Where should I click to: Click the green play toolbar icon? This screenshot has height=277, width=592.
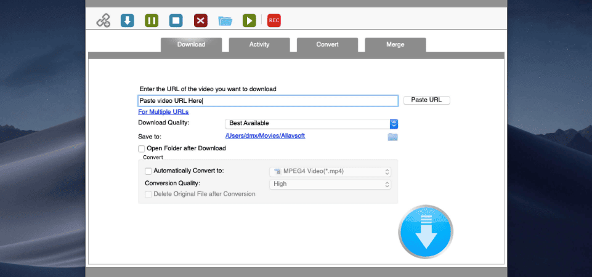[249, 20]
